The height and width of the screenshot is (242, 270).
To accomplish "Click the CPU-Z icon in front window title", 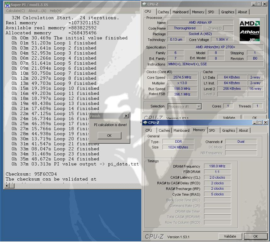I will pyautogui.click(x=145, y=123).
